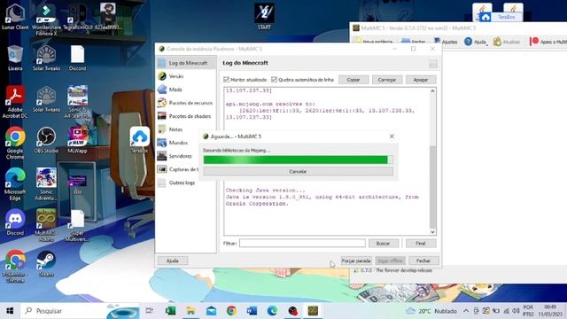Click the Pesquisar taskbar search box
The height and width of the screenshot is (319, 567).
pos(81,311)
